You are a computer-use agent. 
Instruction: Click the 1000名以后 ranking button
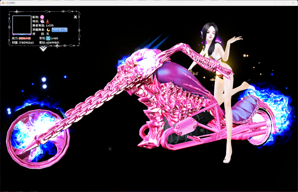[x=60, y=30]
